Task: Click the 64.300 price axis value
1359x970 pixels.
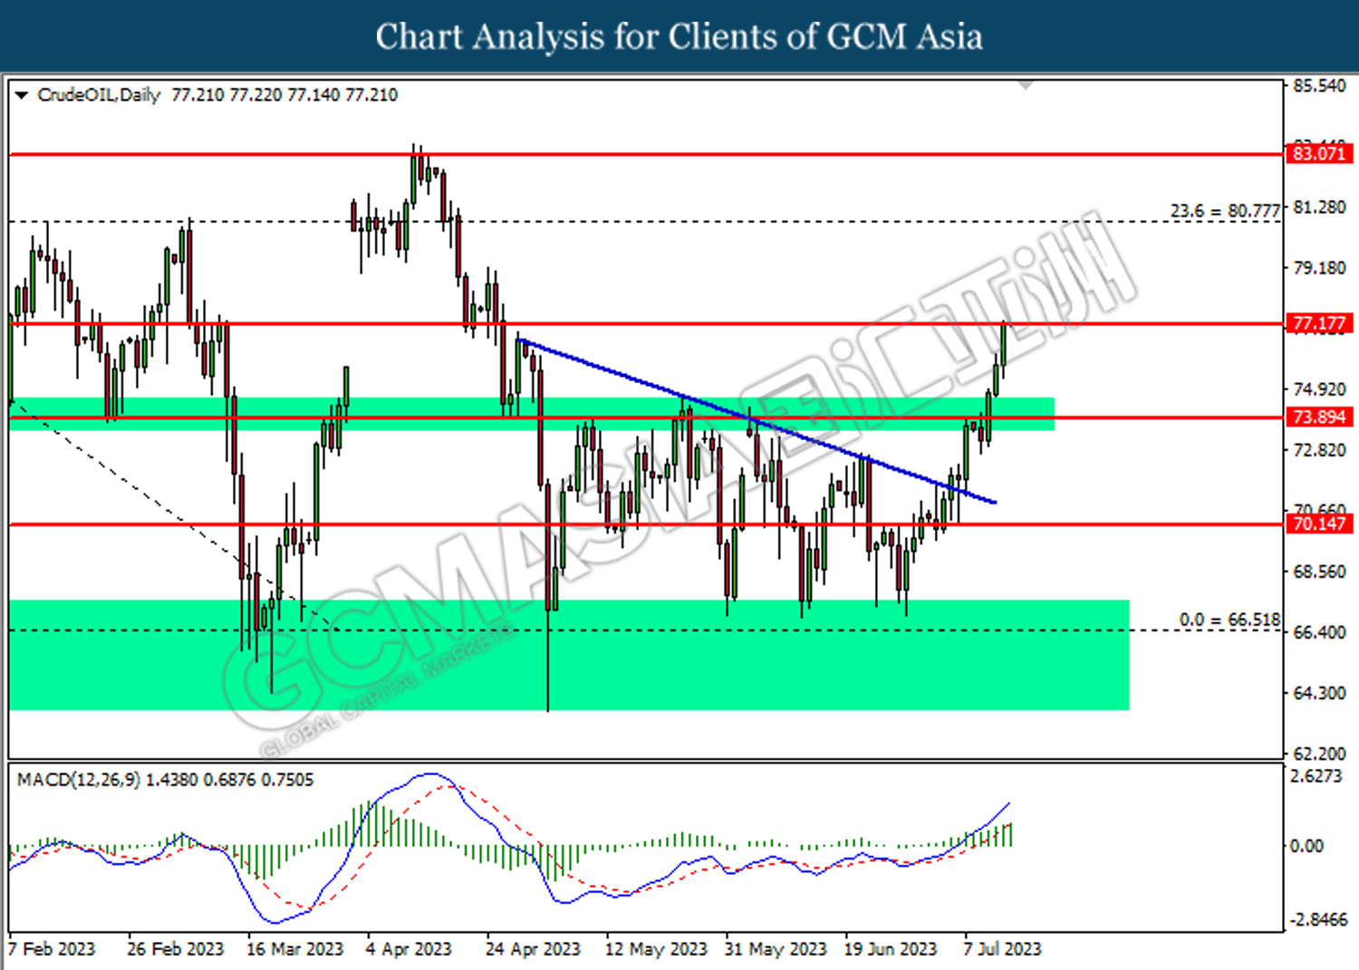Action: pos(1319,693)
